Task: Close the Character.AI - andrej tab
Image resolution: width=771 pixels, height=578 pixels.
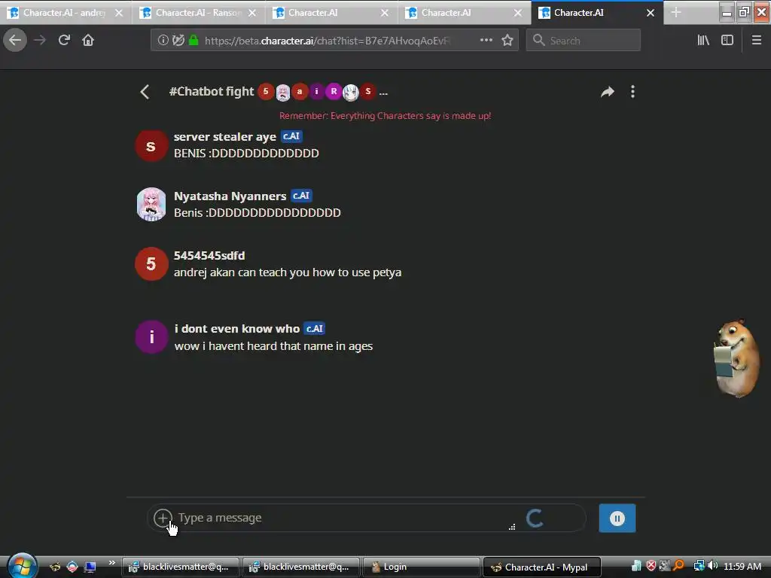Action: [x=119, y=13]
